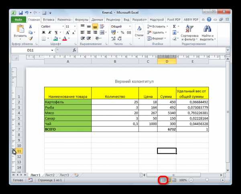Screen dimensions: 241x194
Task: Open the Файл tab
Action: point(18,20)
